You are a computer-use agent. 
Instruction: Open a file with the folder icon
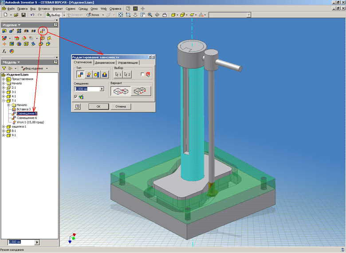[16, 15]
